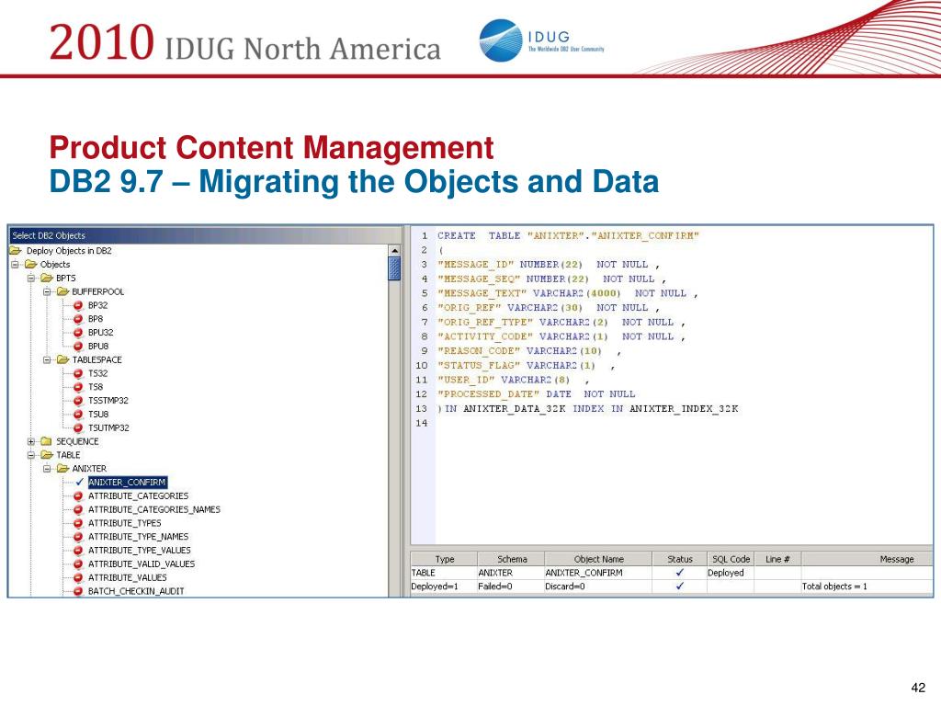The height and width of the screenshot is (706, 941).
Task: Select the ANIXTER_CONFIRM table in the tree
Action: [127, 482]
